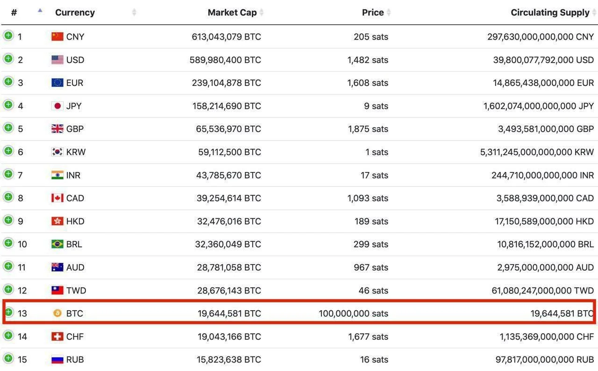This screenshot has width=598, height=371.
Task: Click the Swiss flag icon
Action: [57, 336]
